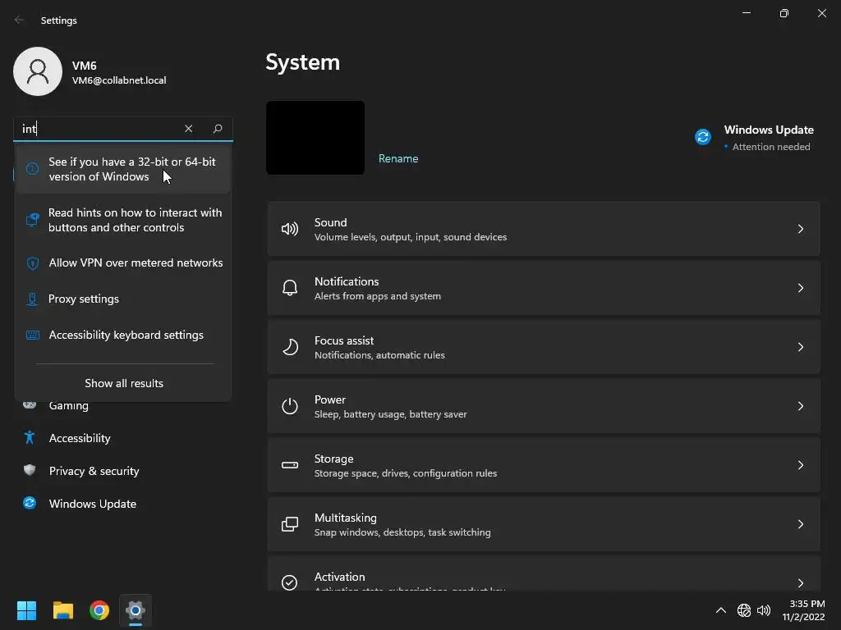
Task: Open File Explorer from the taskbar
Action: click(x=62, y=610)
